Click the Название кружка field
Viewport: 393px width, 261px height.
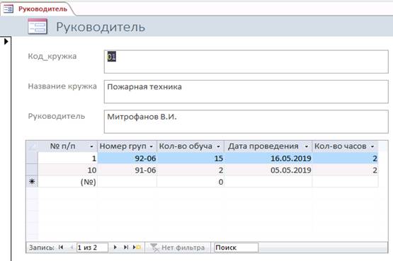point(246,91)
